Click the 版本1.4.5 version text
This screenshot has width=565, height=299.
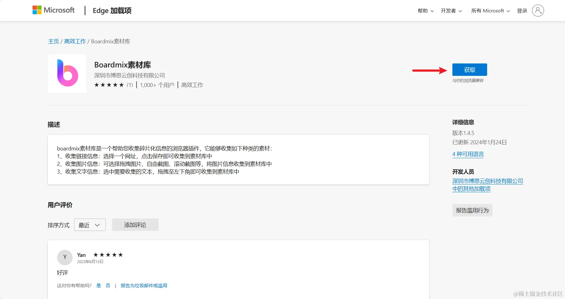pos(463,133)
